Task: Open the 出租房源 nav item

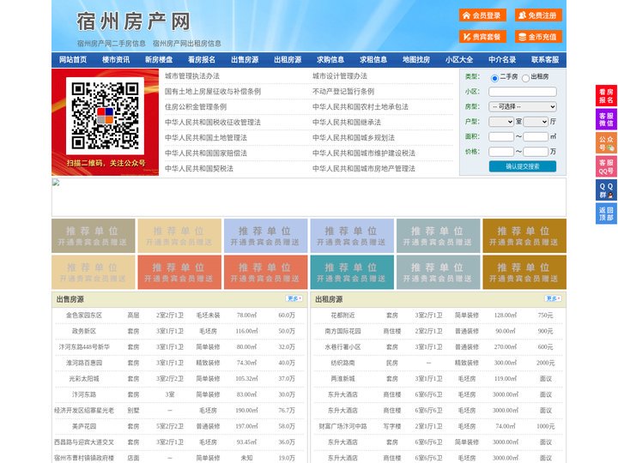Action: tap(288, 60)
